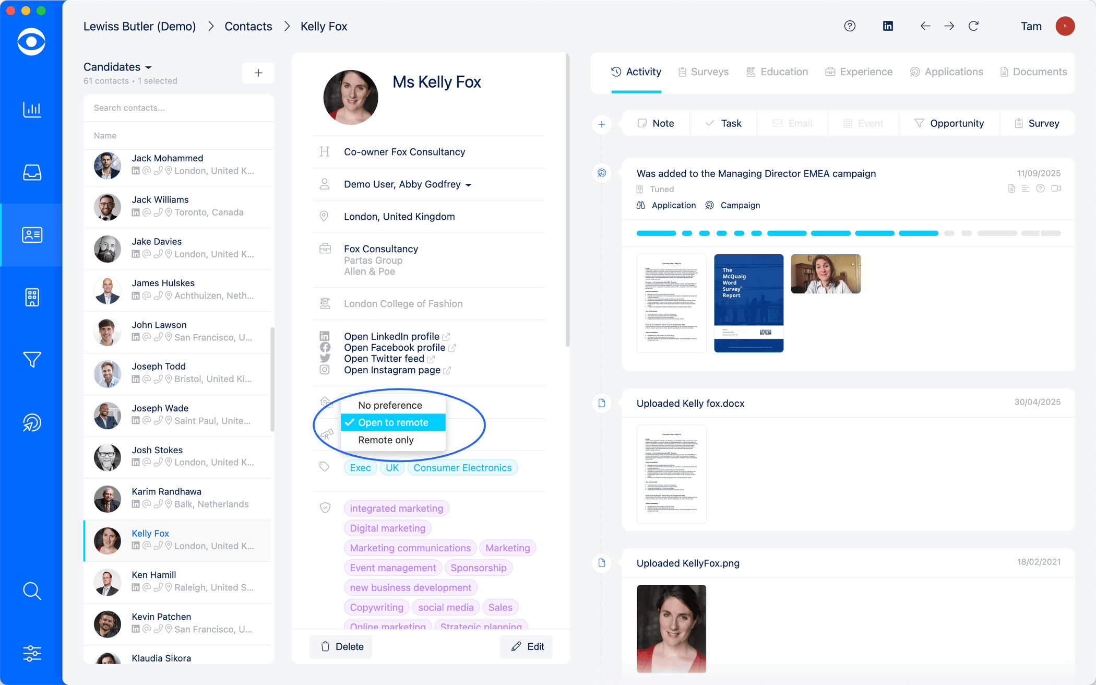Select the "Remote only" option
1096x685 pixels.
tap(386, 440)
